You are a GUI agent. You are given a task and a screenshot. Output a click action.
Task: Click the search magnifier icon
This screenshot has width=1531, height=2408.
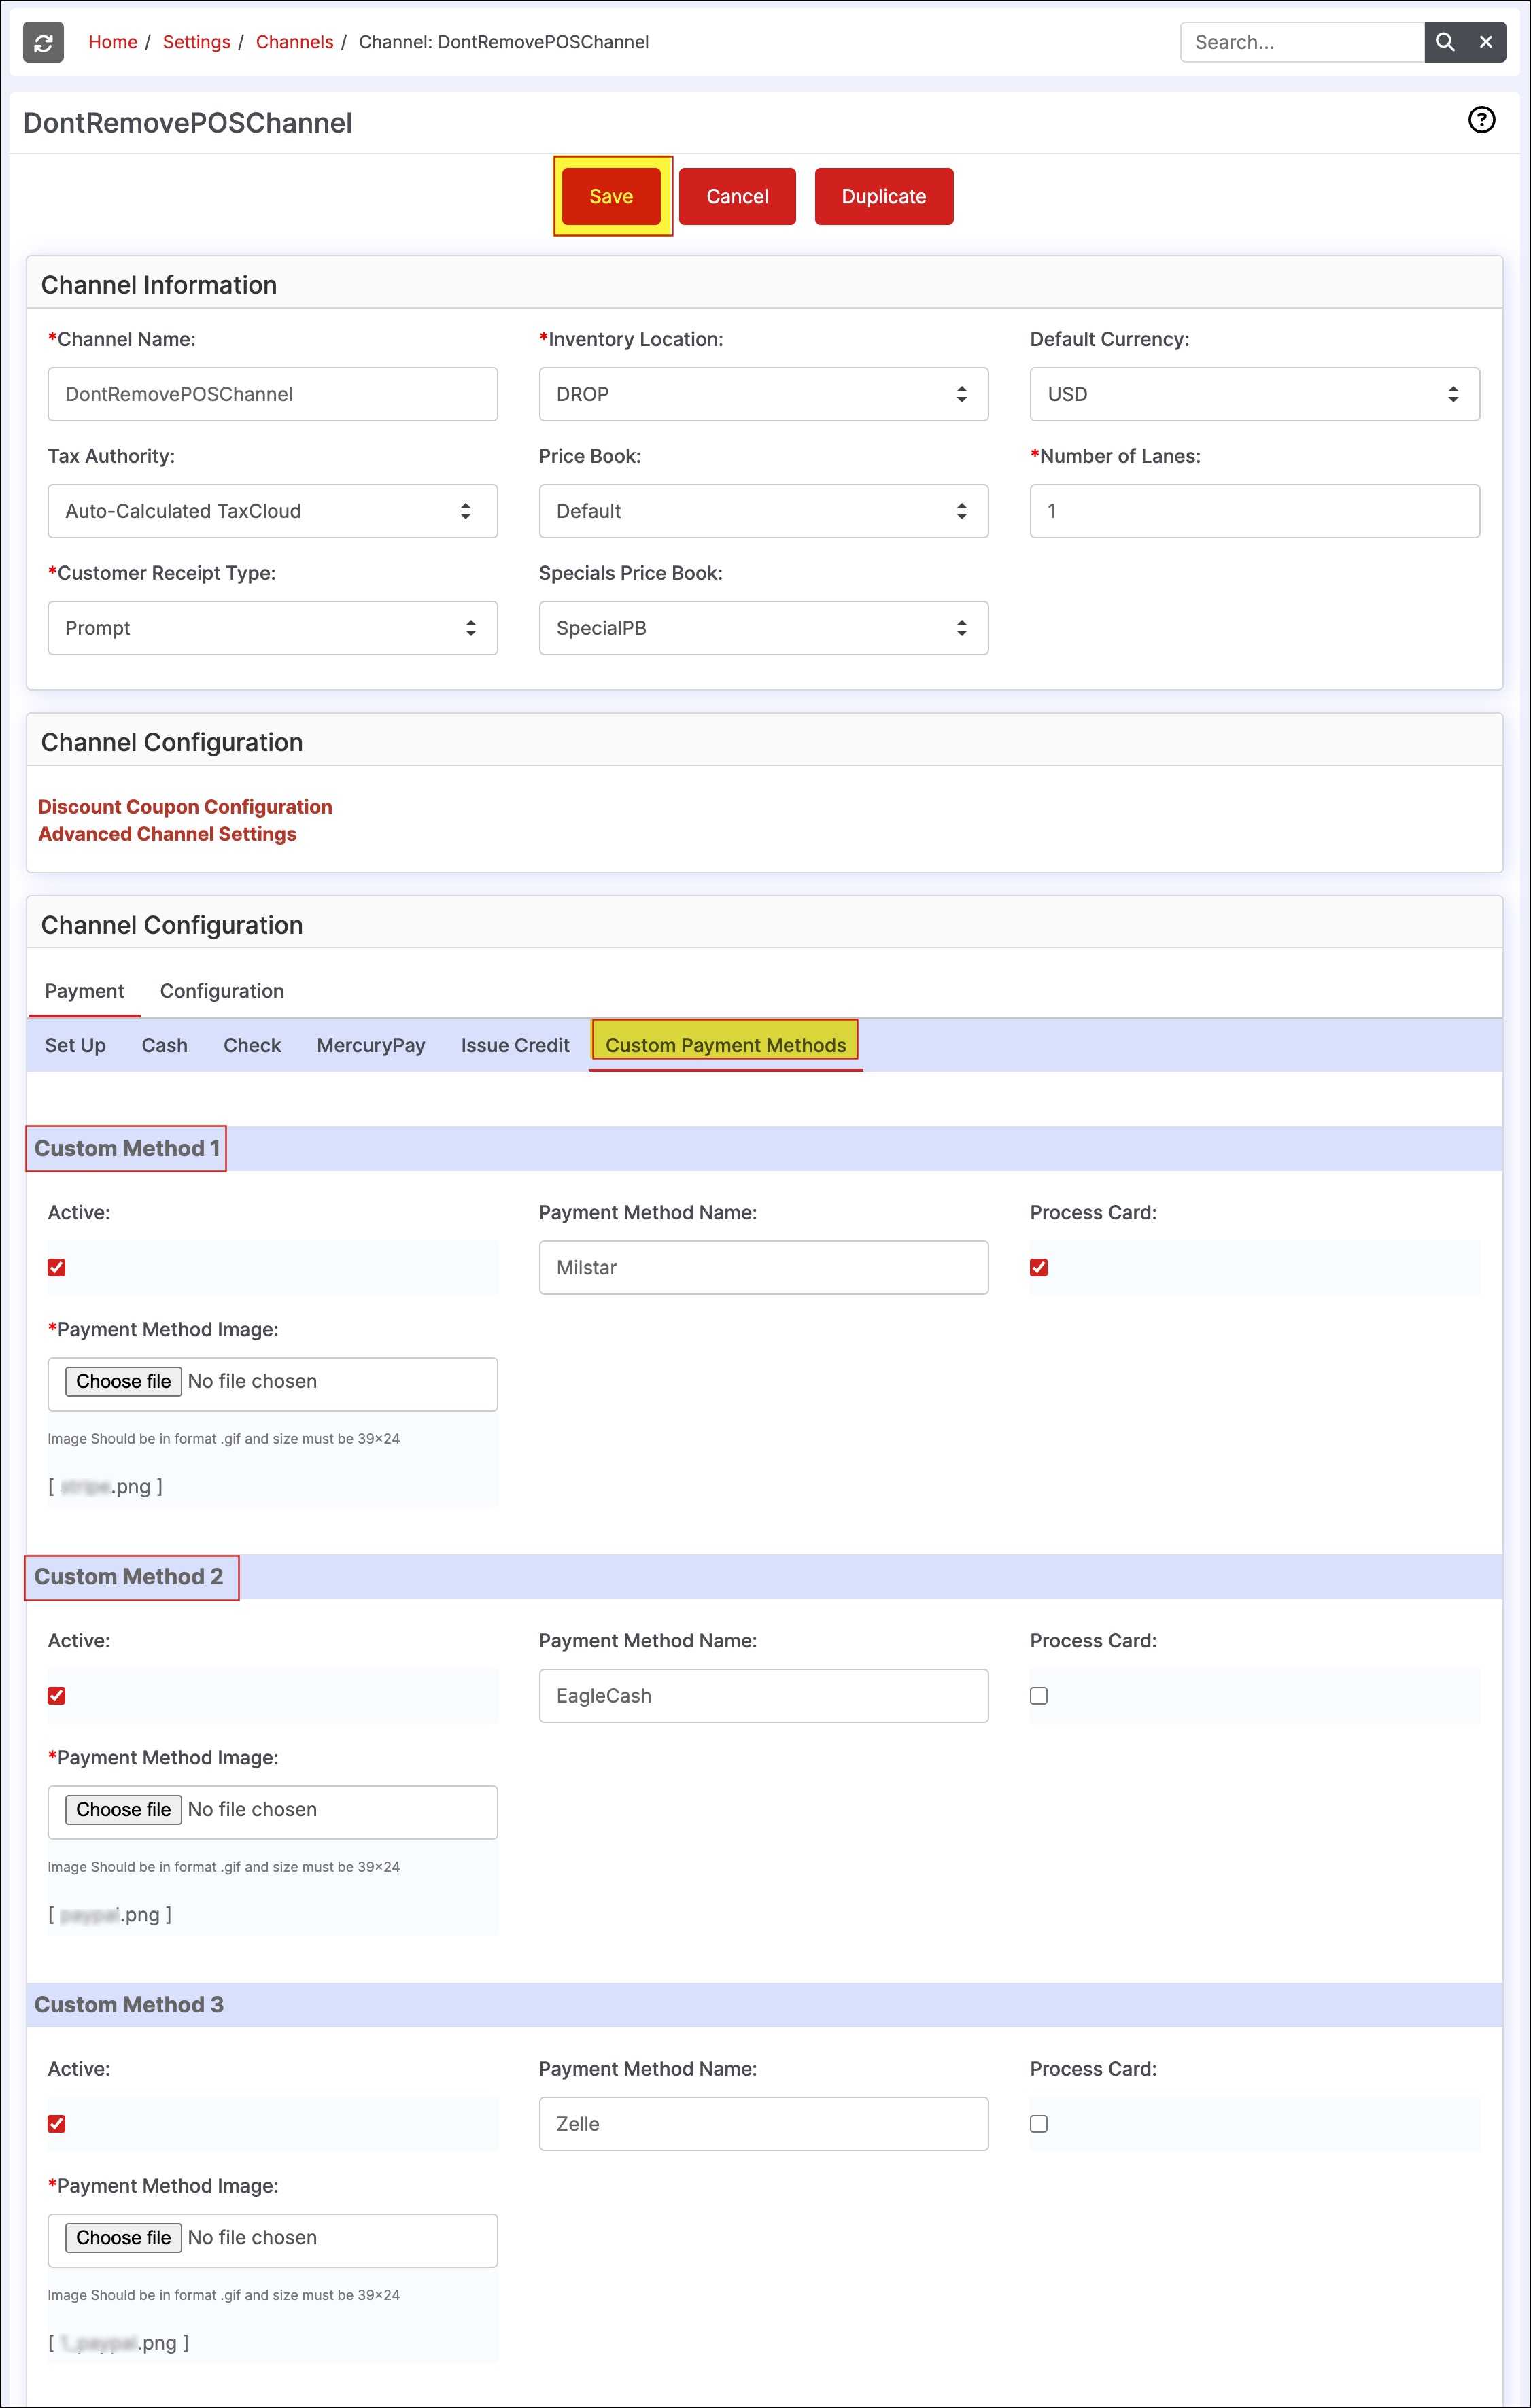coord(1444,42)
